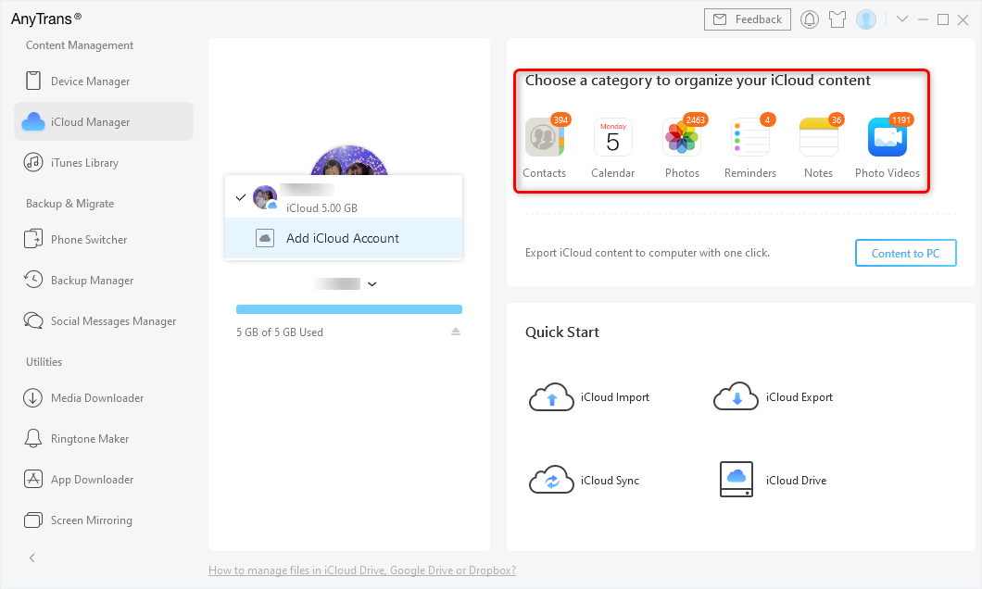Screen dimensions: 982x589
Task: Open the Photo Videos category icon
Action: click(888, 137)
